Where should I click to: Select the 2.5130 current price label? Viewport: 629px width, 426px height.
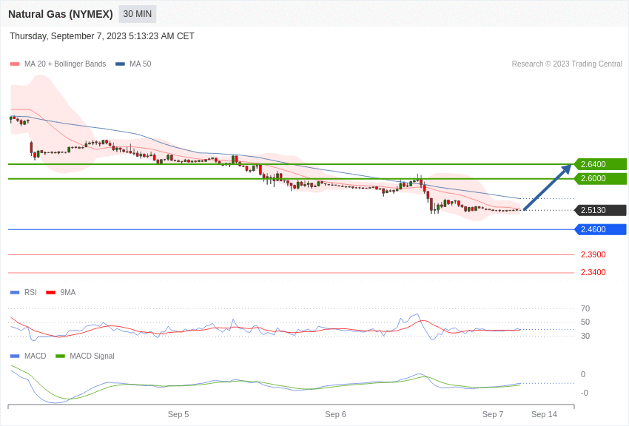(x=600, y=210)
